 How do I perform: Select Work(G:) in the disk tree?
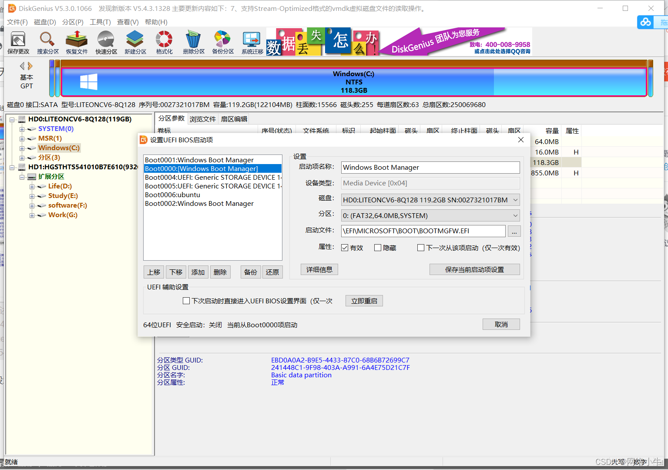pyautogui.click(x=63, y=215)
